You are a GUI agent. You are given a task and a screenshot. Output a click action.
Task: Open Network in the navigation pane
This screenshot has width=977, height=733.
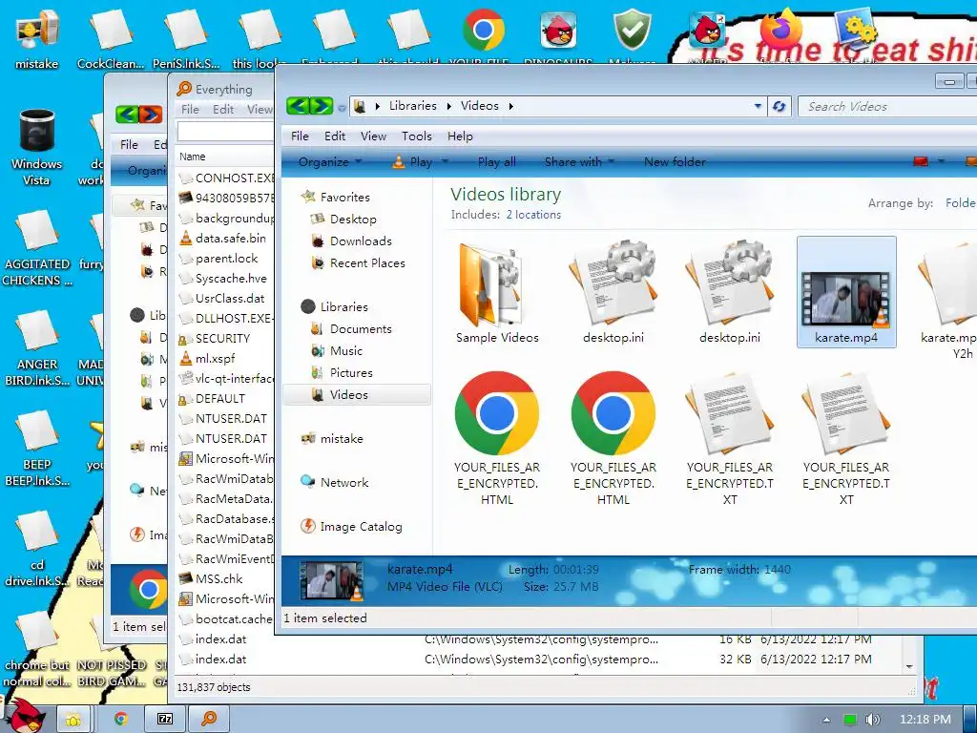click(343, 482)
